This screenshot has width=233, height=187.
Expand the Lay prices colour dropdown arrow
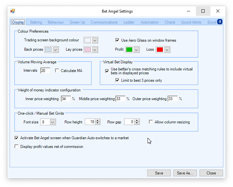95,50
